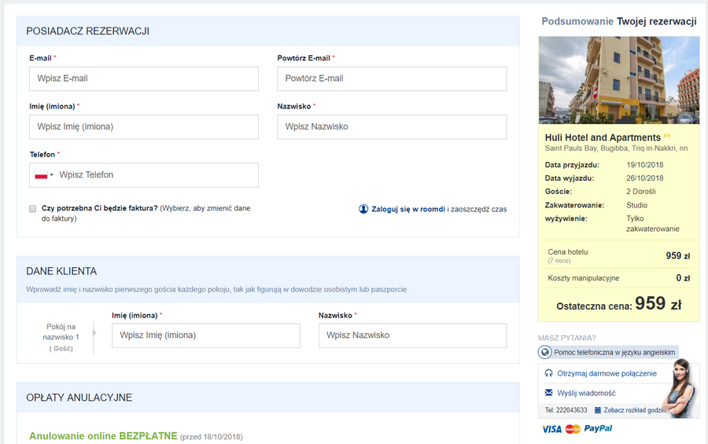Select the reservation holder Nazwisko field

(x=392, y=127)
